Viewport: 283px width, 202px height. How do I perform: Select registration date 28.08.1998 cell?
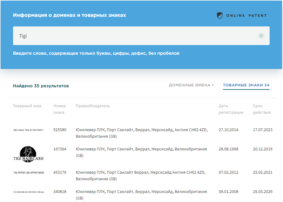228,149
